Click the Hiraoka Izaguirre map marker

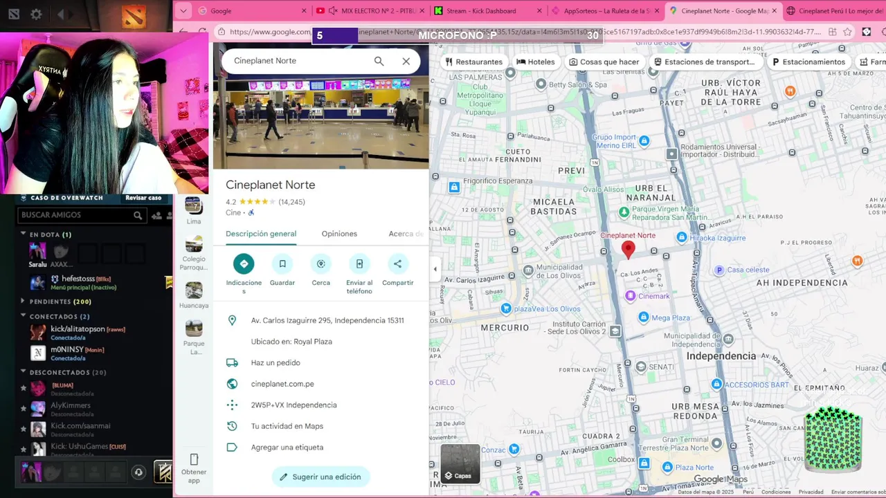(682, 237)
